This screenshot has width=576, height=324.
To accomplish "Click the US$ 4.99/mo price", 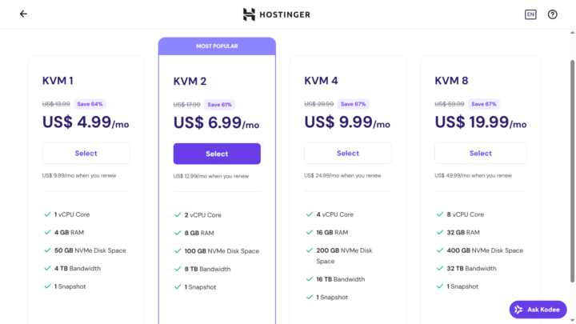I will [86, 122].
